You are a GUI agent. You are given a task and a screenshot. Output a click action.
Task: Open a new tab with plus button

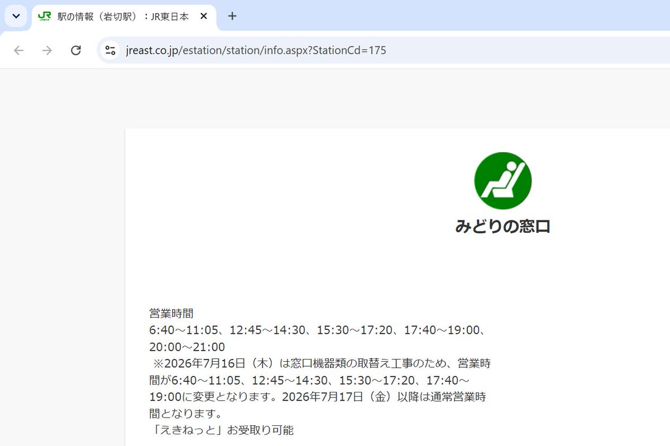(x=232, y=16)
